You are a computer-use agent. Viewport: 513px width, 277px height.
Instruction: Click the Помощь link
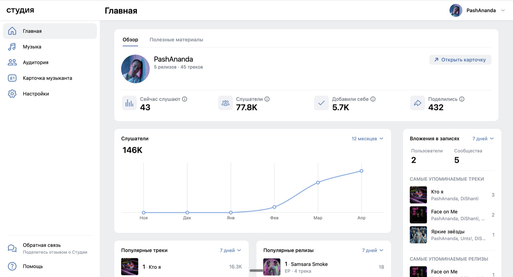(x=33, y=266)
